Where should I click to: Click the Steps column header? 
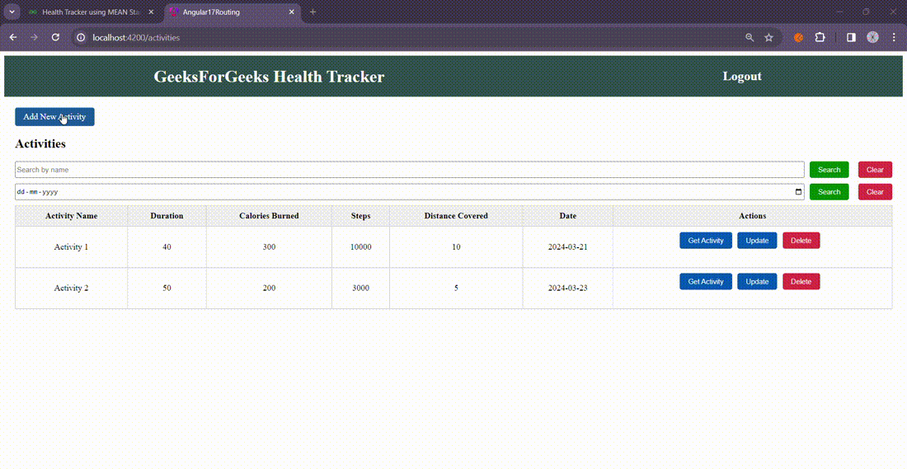tap(360, 216)
